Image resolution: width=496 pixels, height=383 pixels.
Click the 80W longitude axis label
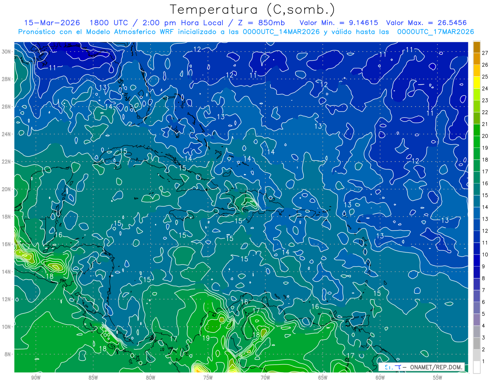point(150,378)
